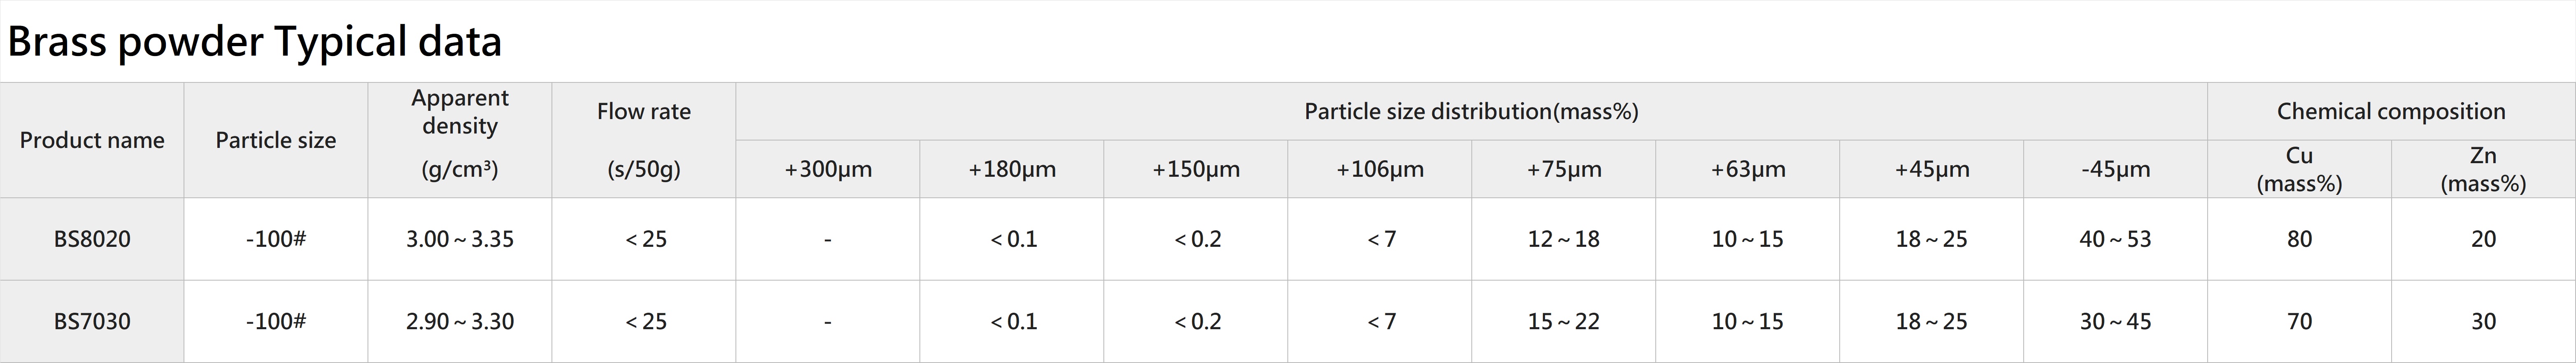The width and height of the screenshot is (2576, 363).
Task: Click apparent density value 3.00~3.35
Action: 460,239
